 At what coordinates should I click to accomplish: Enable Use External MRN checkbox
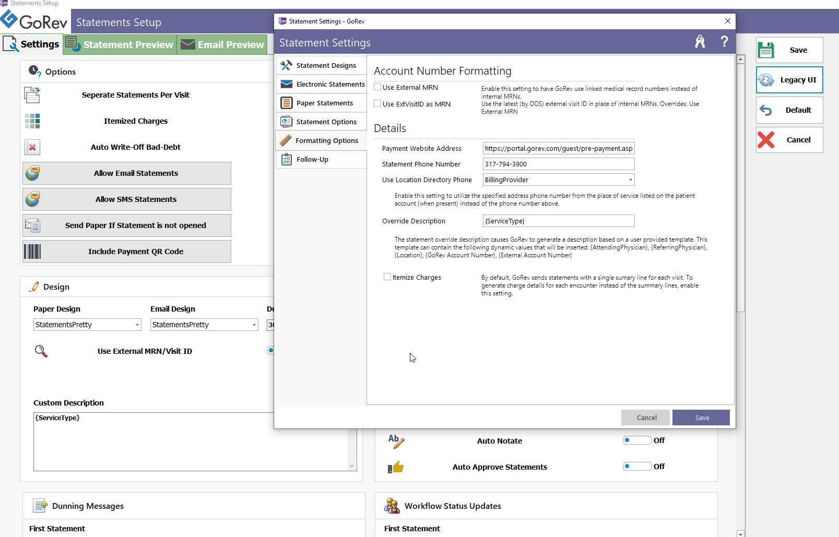[377, 87]
